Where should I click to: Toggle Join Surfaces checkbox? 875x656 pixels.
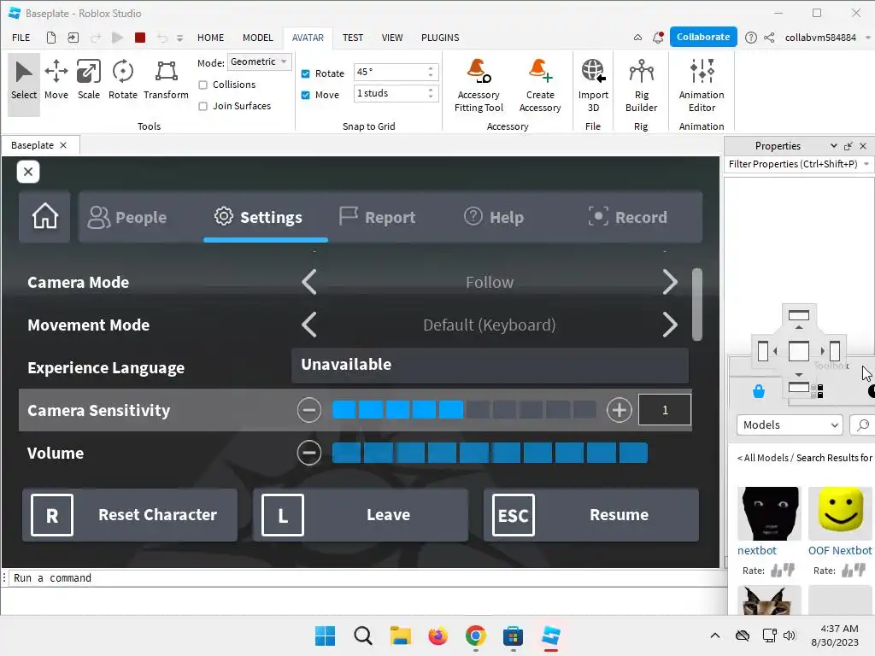click(203, 106)
